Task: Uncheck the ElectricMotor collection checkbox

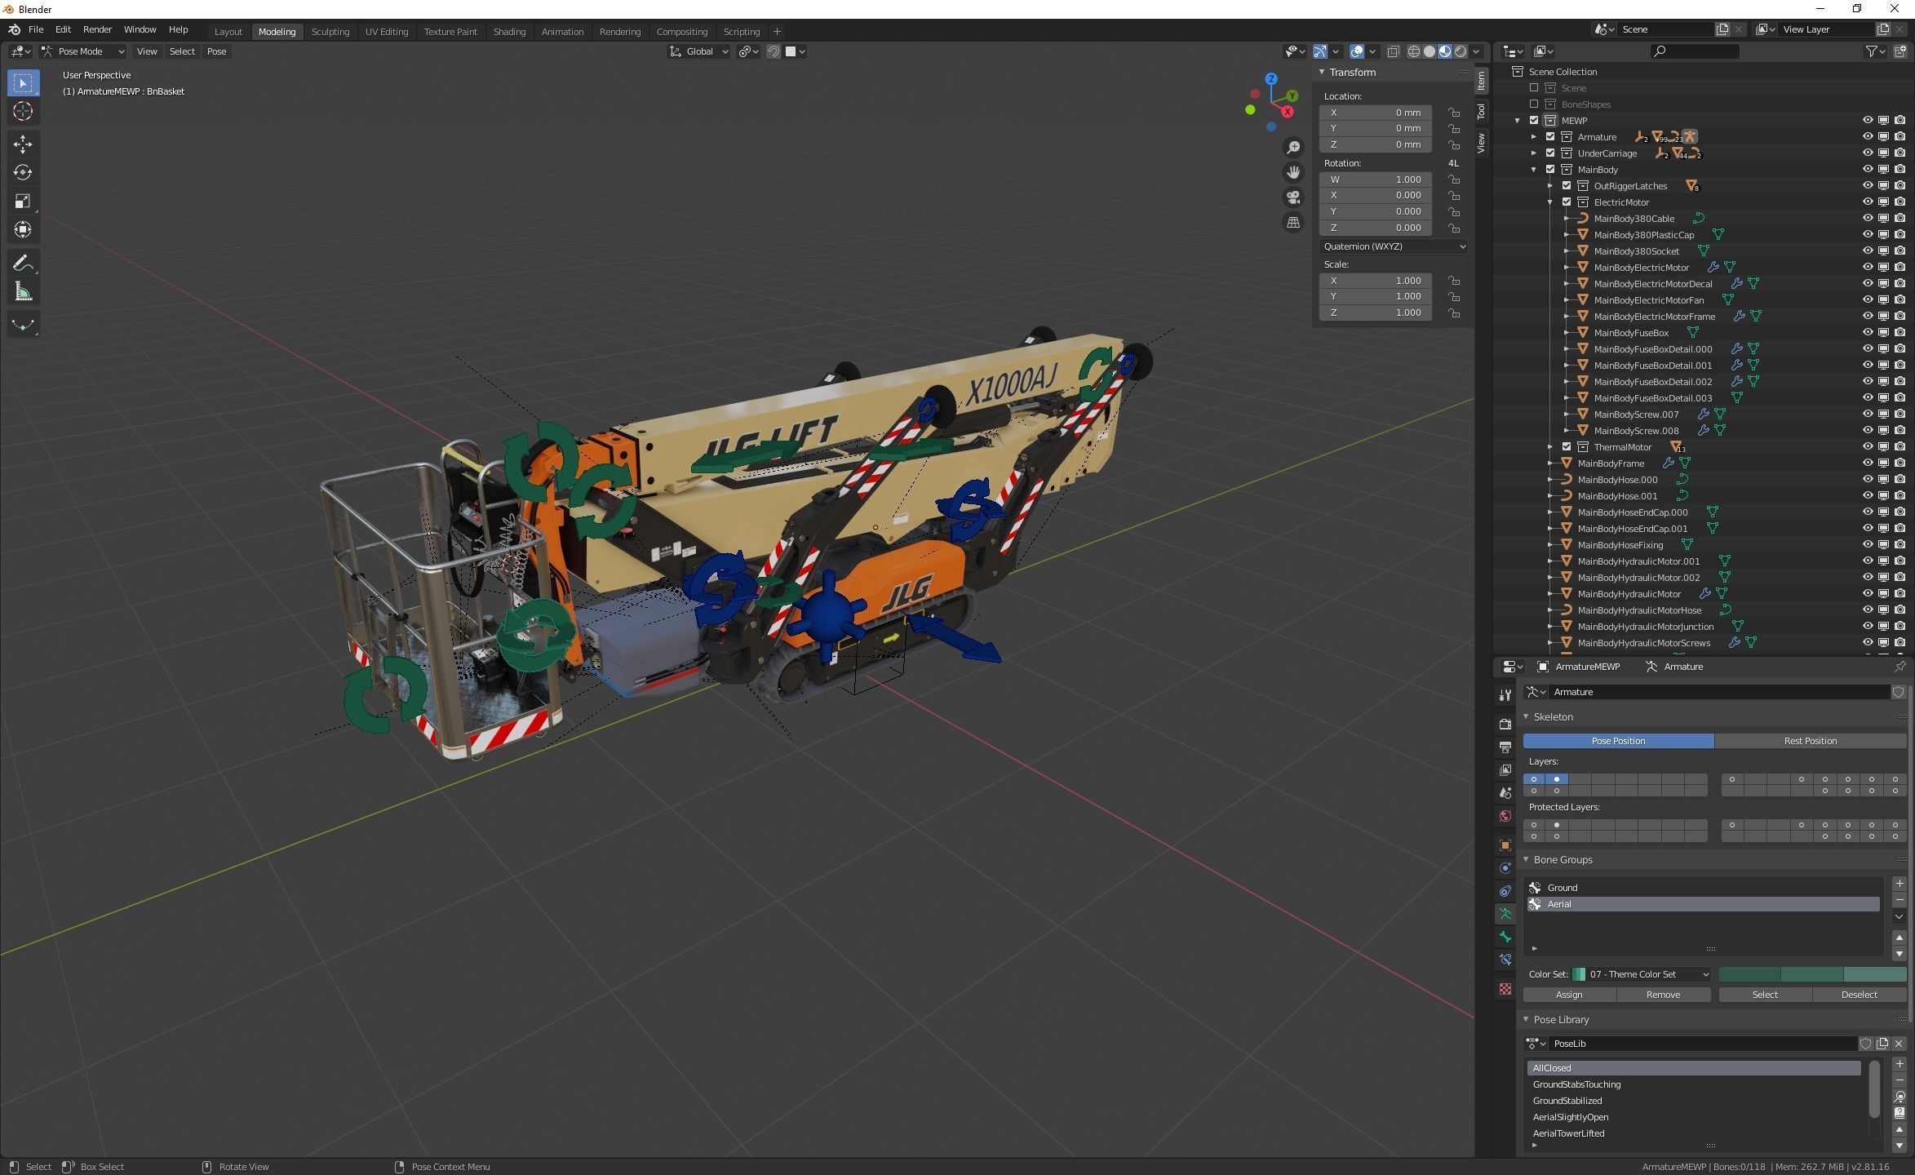Action: (x=1567, y=202)
